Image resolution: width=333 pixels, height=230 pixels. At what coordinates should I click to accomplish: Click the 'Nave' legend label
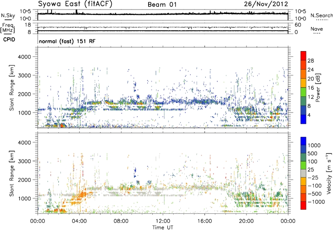click(317, 29)
